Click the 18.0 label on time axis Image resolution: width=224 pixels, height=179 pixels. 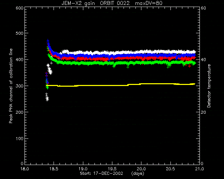point(25,169)
